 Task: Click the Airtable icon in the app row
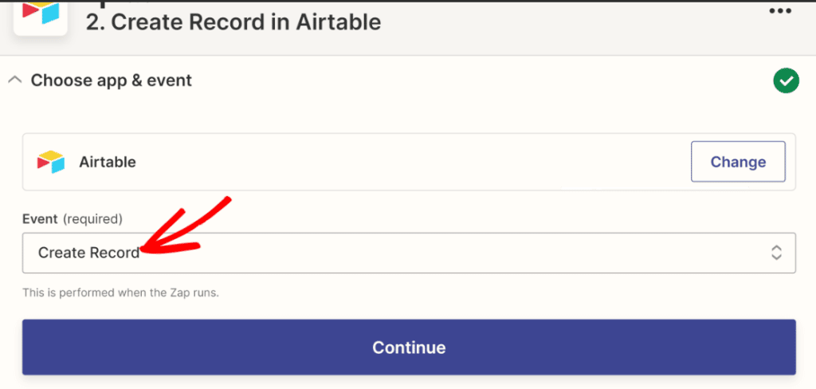click(x=51, y=162)
